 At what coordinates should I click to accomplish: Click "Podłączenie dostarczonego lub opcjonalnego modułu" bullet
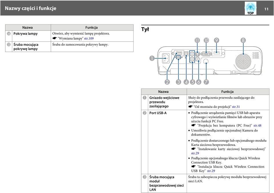[229, 143]
